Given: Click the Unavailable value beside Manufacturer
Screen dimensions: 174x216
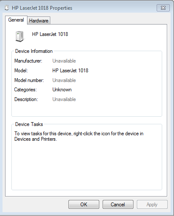Looking at the screenshot, I should click(x=64, y=61).
